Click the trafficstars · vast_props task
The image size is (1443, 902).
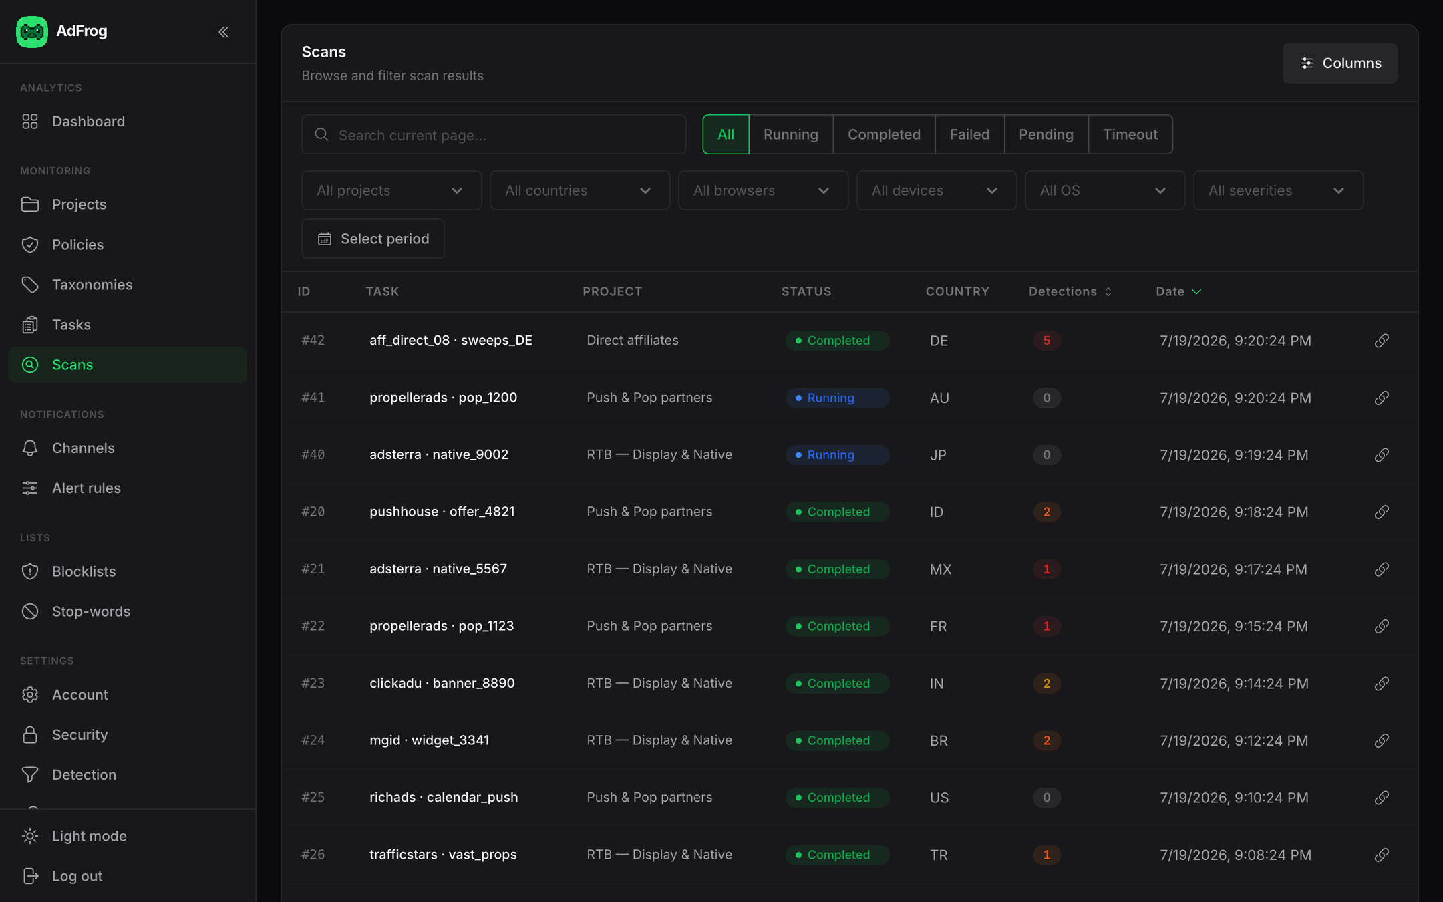tap(443, 855)
